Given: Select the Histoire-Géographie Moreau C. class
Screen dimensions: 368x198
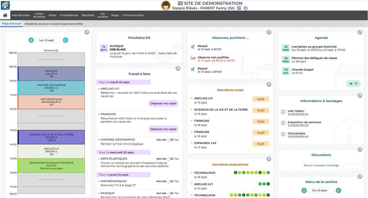Looking at the screenshot, I should coord(51,88).
